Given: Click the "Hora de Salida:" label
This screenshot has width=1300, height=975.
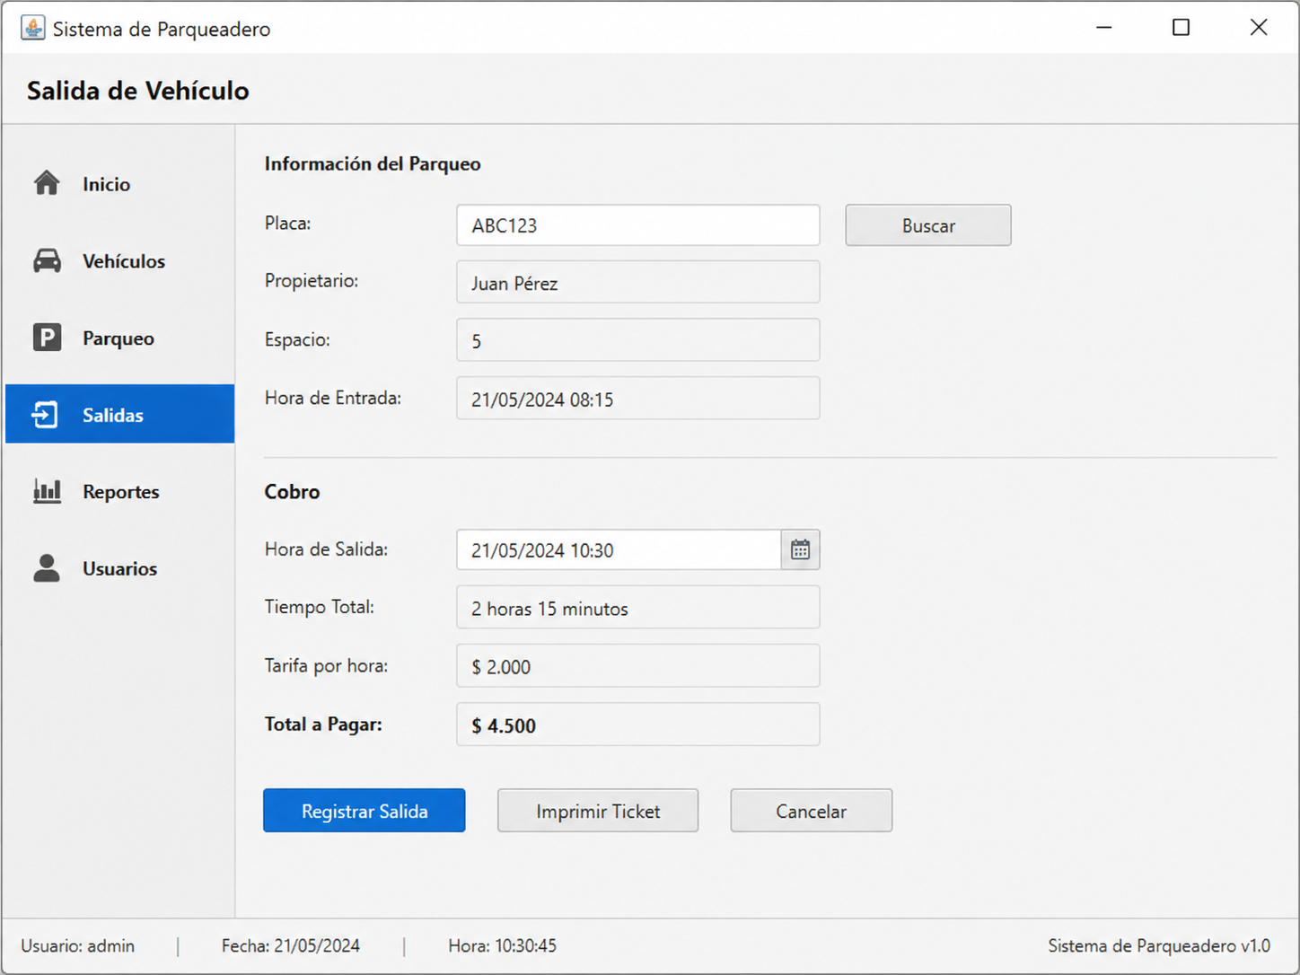Looking at the screenshot, I should click(327, 549).
